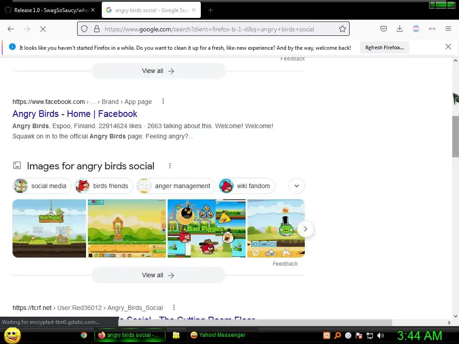Click the forward navigation arrow

coord(27,29)
